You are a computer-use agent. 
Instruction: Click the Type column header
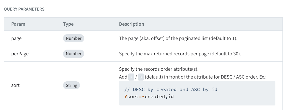pos(68,24)
